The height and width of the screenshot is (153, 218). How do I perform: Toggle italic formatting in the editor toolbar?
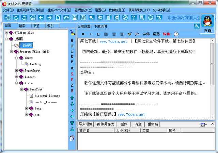[x=90, y=34]
